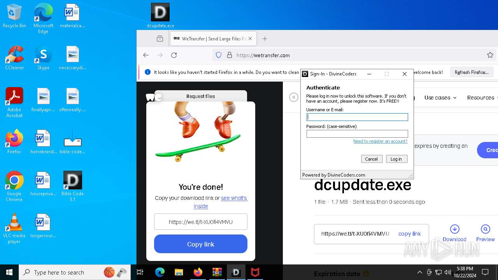Open necessarydi... image file icon
Image resolution: width=498 pixels, height=280 pixels.
point(72,58)
